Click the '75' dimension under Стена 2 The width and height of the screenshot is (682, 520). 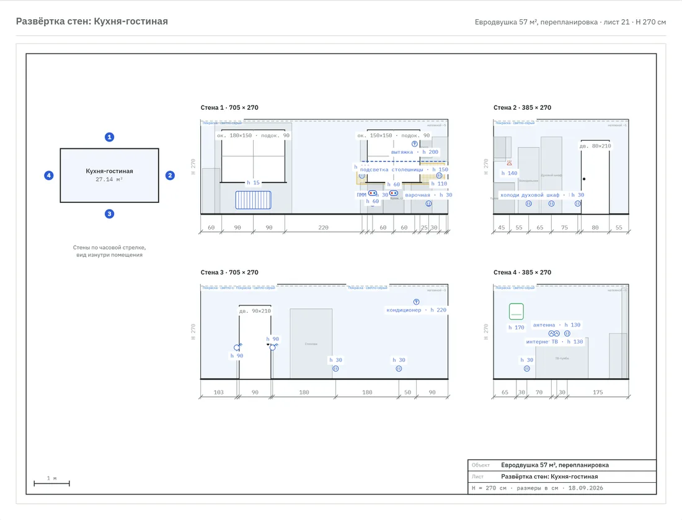[x=564, y=228]
